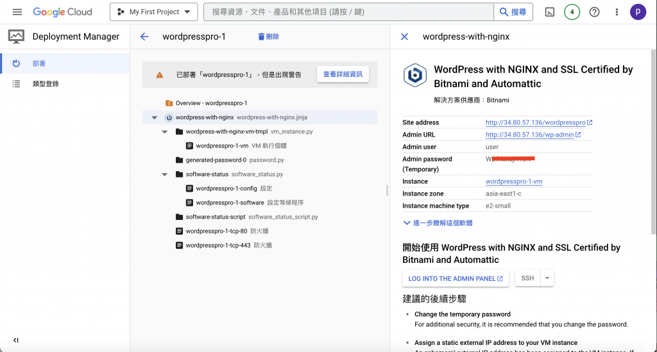Image resolution: width=657 pixels, height=352 pixels.
Task: Select wordpresspro-1-tcp-443 firewall row
Action: (260, 246)
